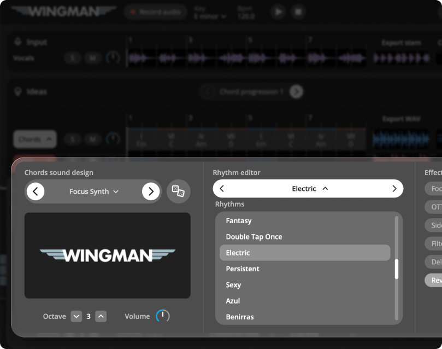442x349 pixels.
Task: Mute the Vocals input track
Action: coord(93,58)
